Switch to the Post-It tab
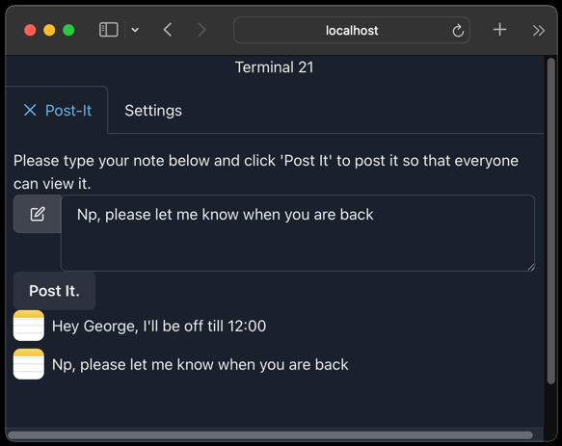 57,111
